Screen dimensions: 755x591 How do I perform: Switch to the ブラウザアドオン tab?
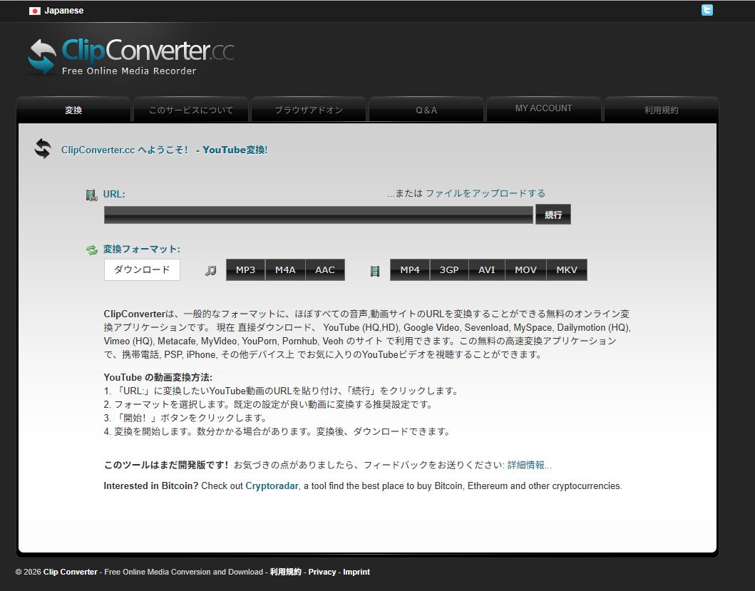[x=308, y=110]
